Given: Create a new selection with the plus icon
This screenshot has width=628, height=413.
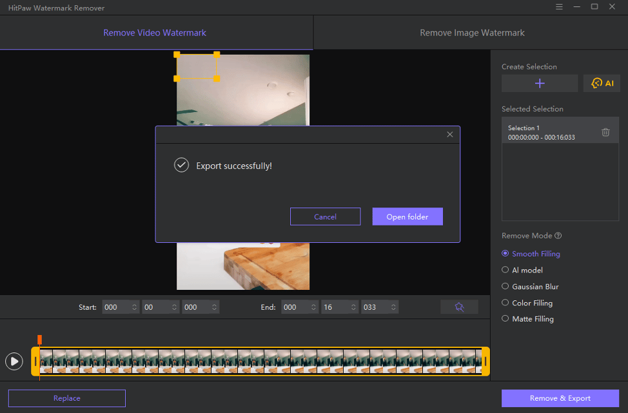Looking at the screenshot, I should [x=540, y=82].
